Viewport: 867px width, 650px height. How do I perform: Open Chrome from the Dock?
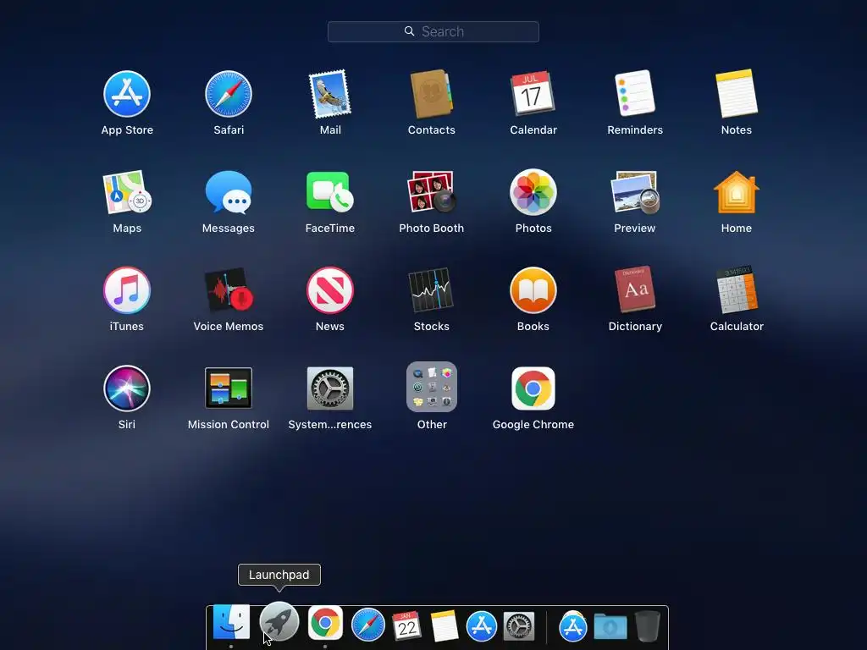pos(325,623)
